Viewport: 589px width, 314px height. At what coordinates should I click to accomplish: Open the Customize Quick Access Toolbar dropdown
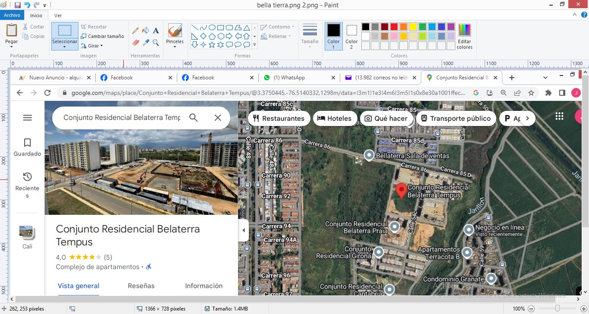(x=44, y=6)
